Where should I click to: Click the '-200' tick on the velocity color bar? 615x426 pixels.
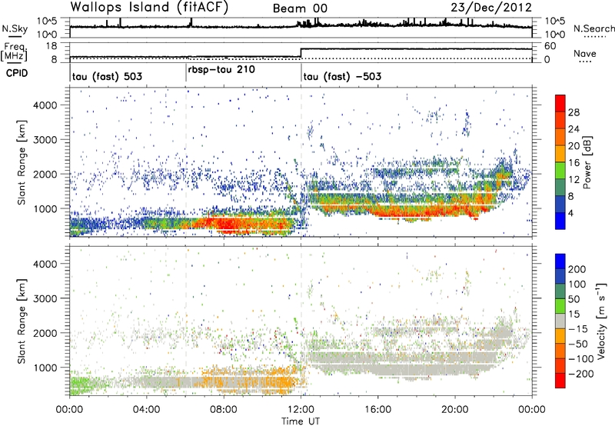pos(580,374)
